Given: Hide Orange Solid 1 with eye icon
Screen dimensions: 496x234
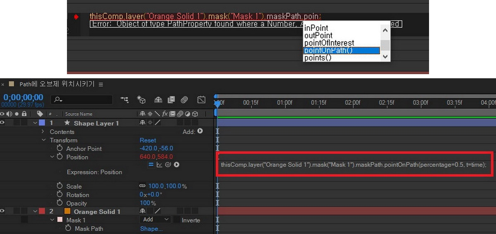Looking at the screenshot, I should pos(2,211).
